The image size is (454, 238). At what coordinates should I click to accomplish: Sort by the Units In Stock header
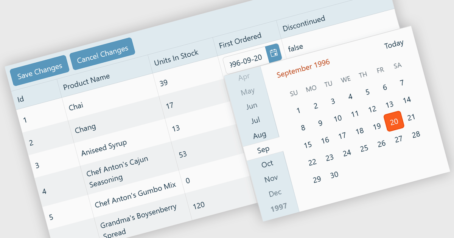click(176, 58)
